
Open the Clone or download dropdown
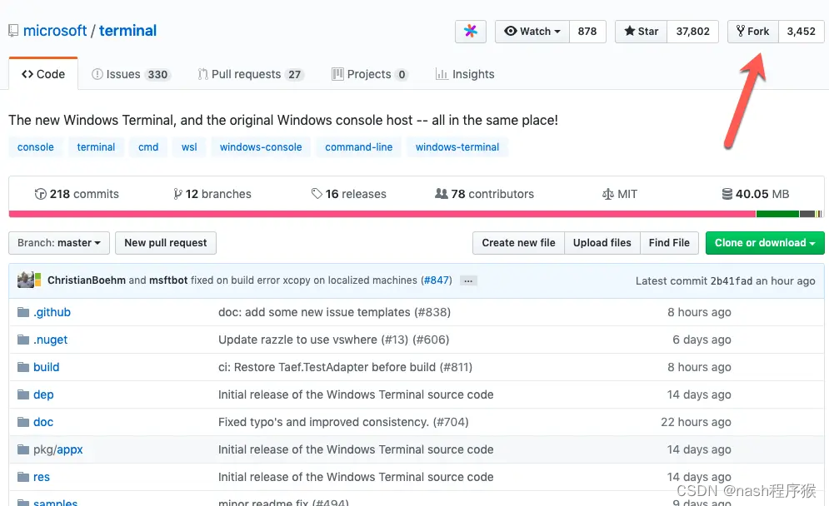tap(765, 242)
